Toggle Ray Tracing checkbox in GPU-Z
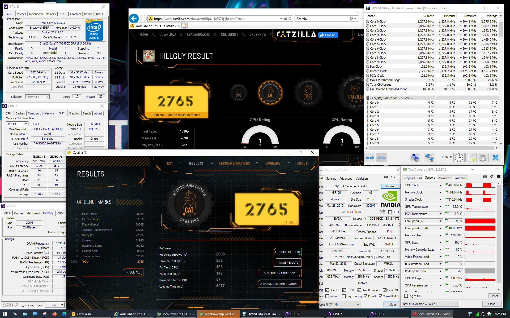The height and width of the screenshot is (318, 510). click(344, 296)
